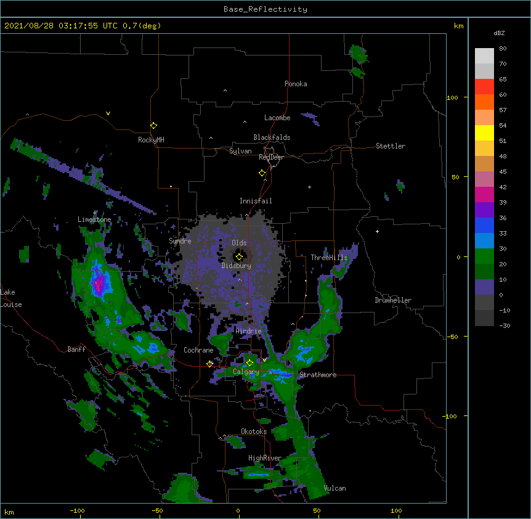Click the Strathmore label
531x519 pixels.
pos(318,375)
